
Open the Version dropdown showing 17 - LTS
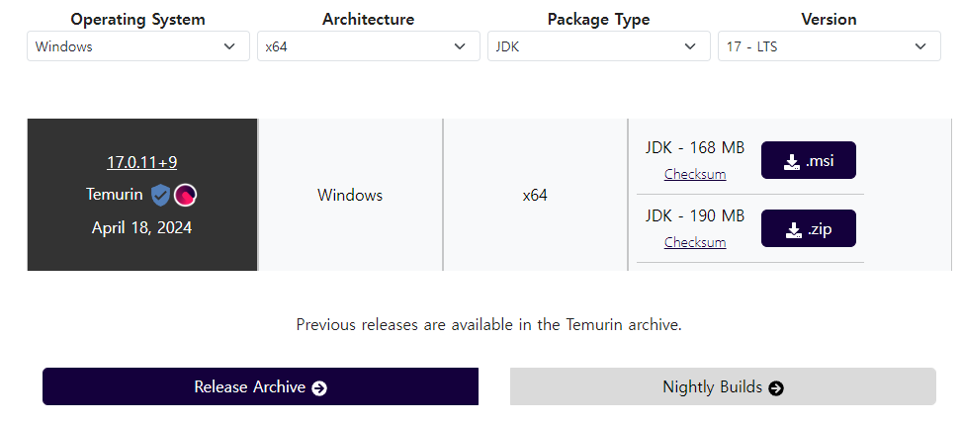[x=829, y=46]
